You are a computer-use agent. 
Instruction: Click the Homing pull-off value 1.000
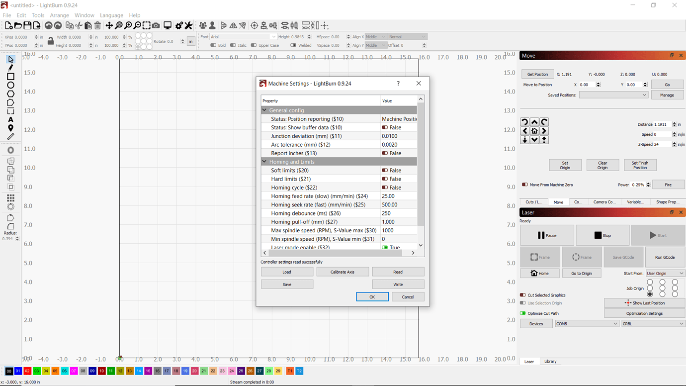click(399, 222)
